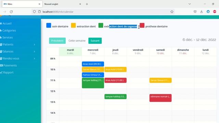Screen dimensions: 219x123
Task: Open Anas Azizi 10:00 appointment on jeudi
Action: pyautogui.click(x=116, y=69)
